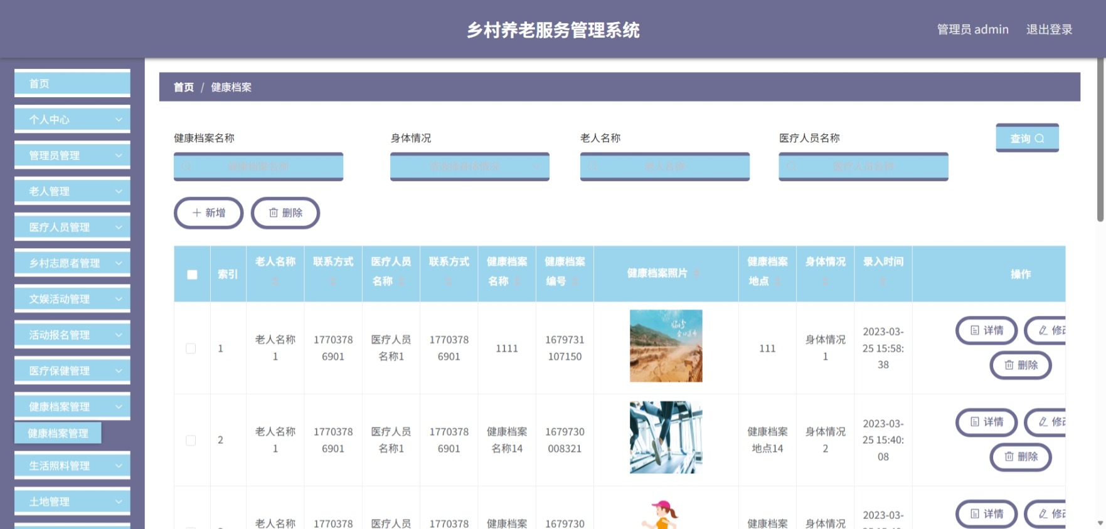Image resolution: width=1106 pixels, height=529 pixels.
Task: Click the 查询 search button
Action: pos(1027,138)
